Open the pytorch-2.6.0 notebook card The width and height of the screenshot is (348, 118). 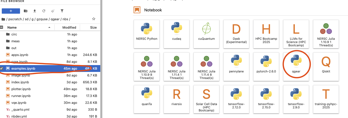266,65
